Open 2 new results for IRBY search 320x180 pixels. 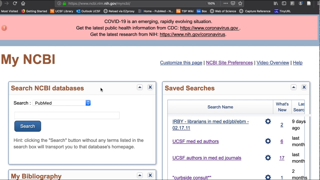(282, 125)
